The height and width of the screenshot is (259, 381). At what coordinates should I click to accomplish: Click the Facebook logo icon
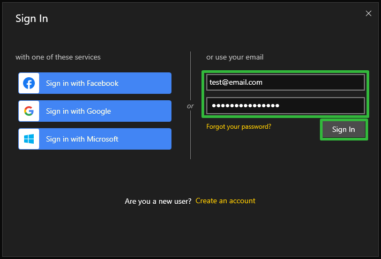click(x=29, y=83)
